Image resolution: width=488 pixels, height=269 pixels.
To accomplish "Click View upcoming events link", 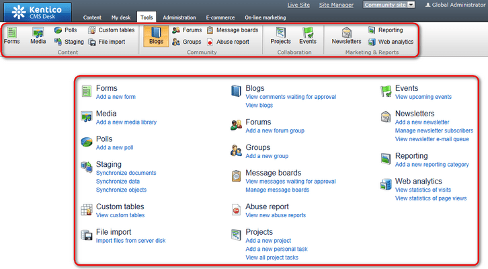I will 423,97.
